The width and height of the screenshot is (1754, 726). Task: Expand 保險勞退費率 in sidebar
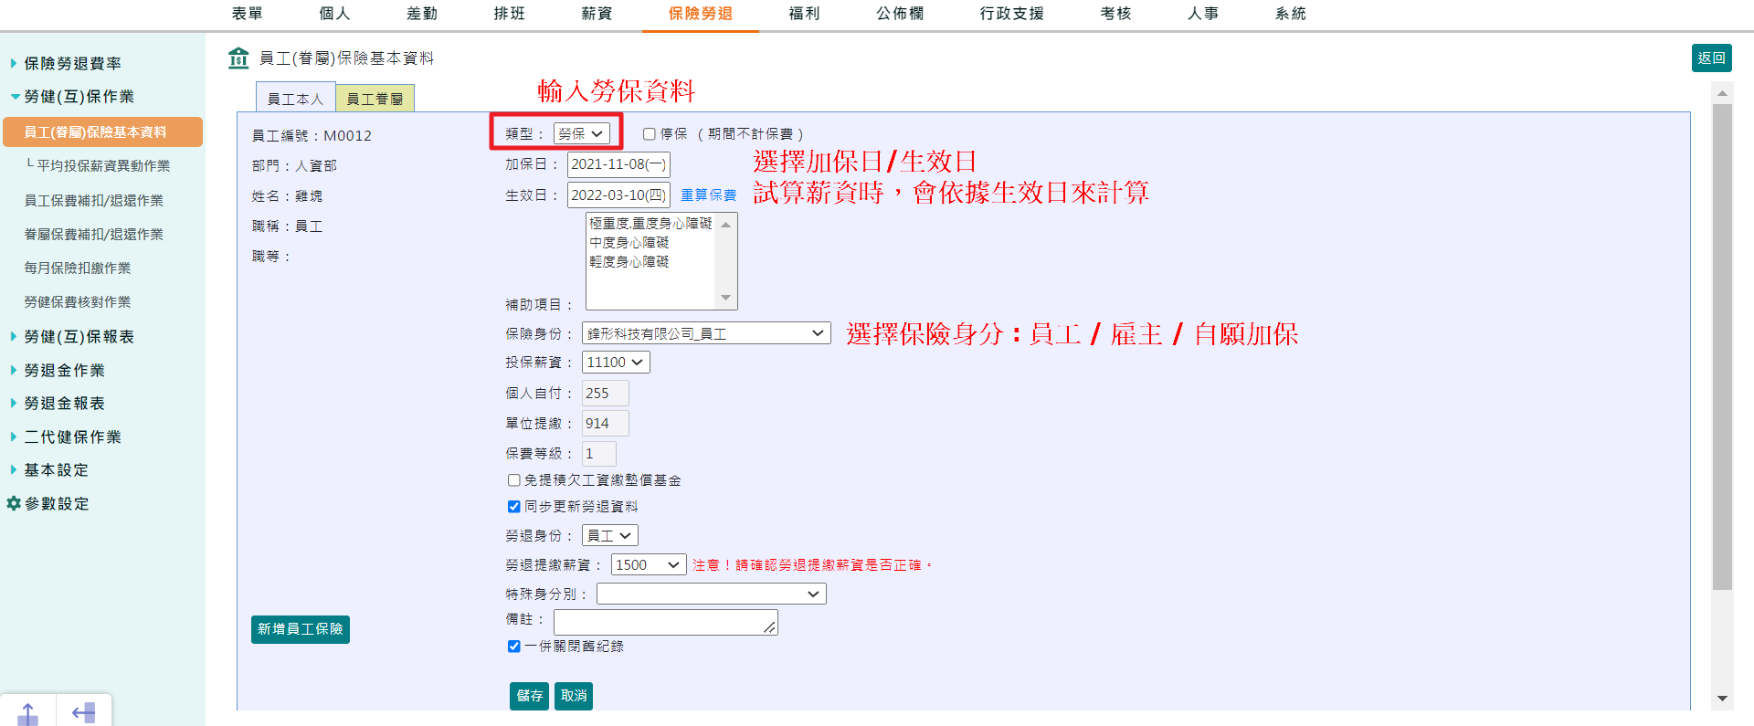(72, 63)
